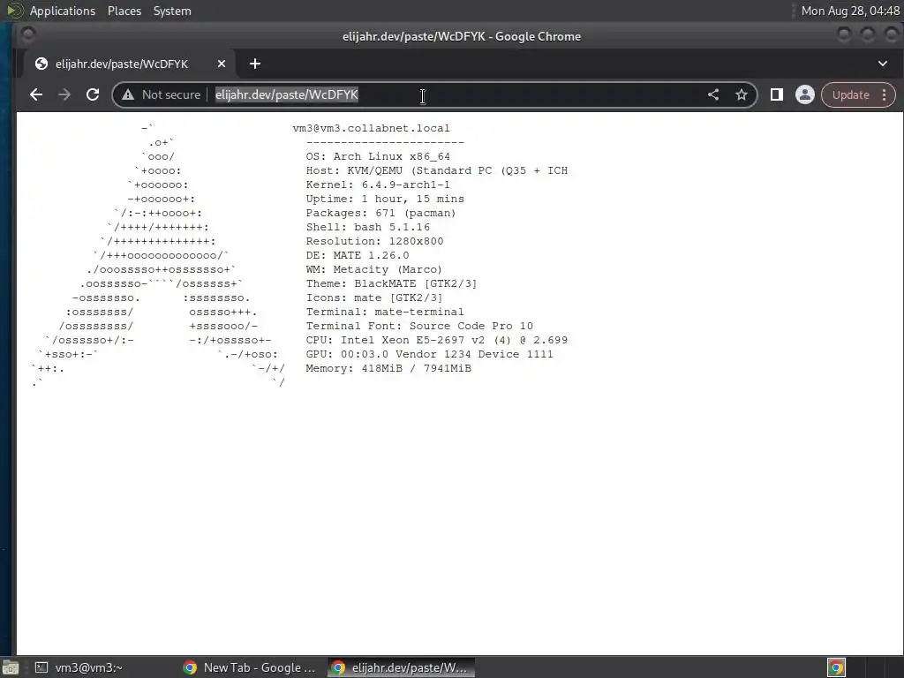
Task: Go back using the browser back arrow
Action: coord(35,94)
